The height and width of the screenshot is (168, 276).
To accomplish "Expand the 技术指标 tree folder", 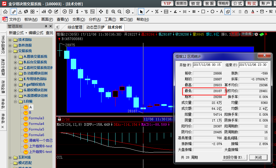I will click(10, 40).
